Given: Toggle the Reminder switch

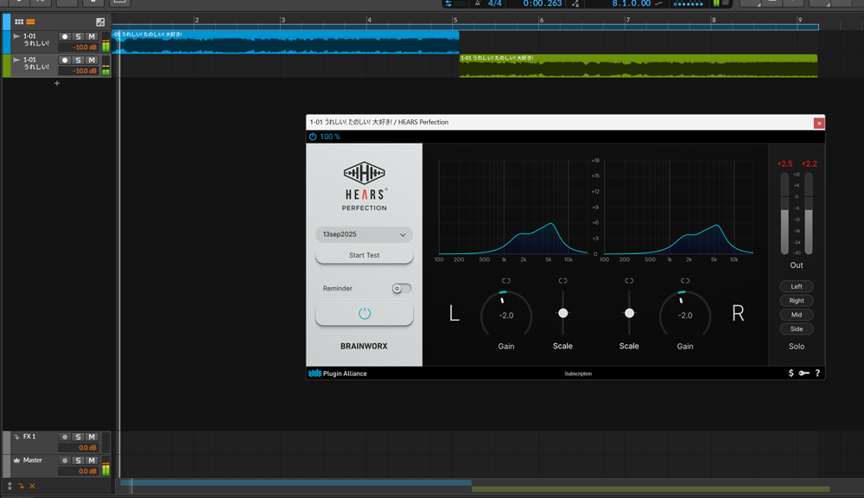Looking at the screenshot, I should [x=402, y=289].
